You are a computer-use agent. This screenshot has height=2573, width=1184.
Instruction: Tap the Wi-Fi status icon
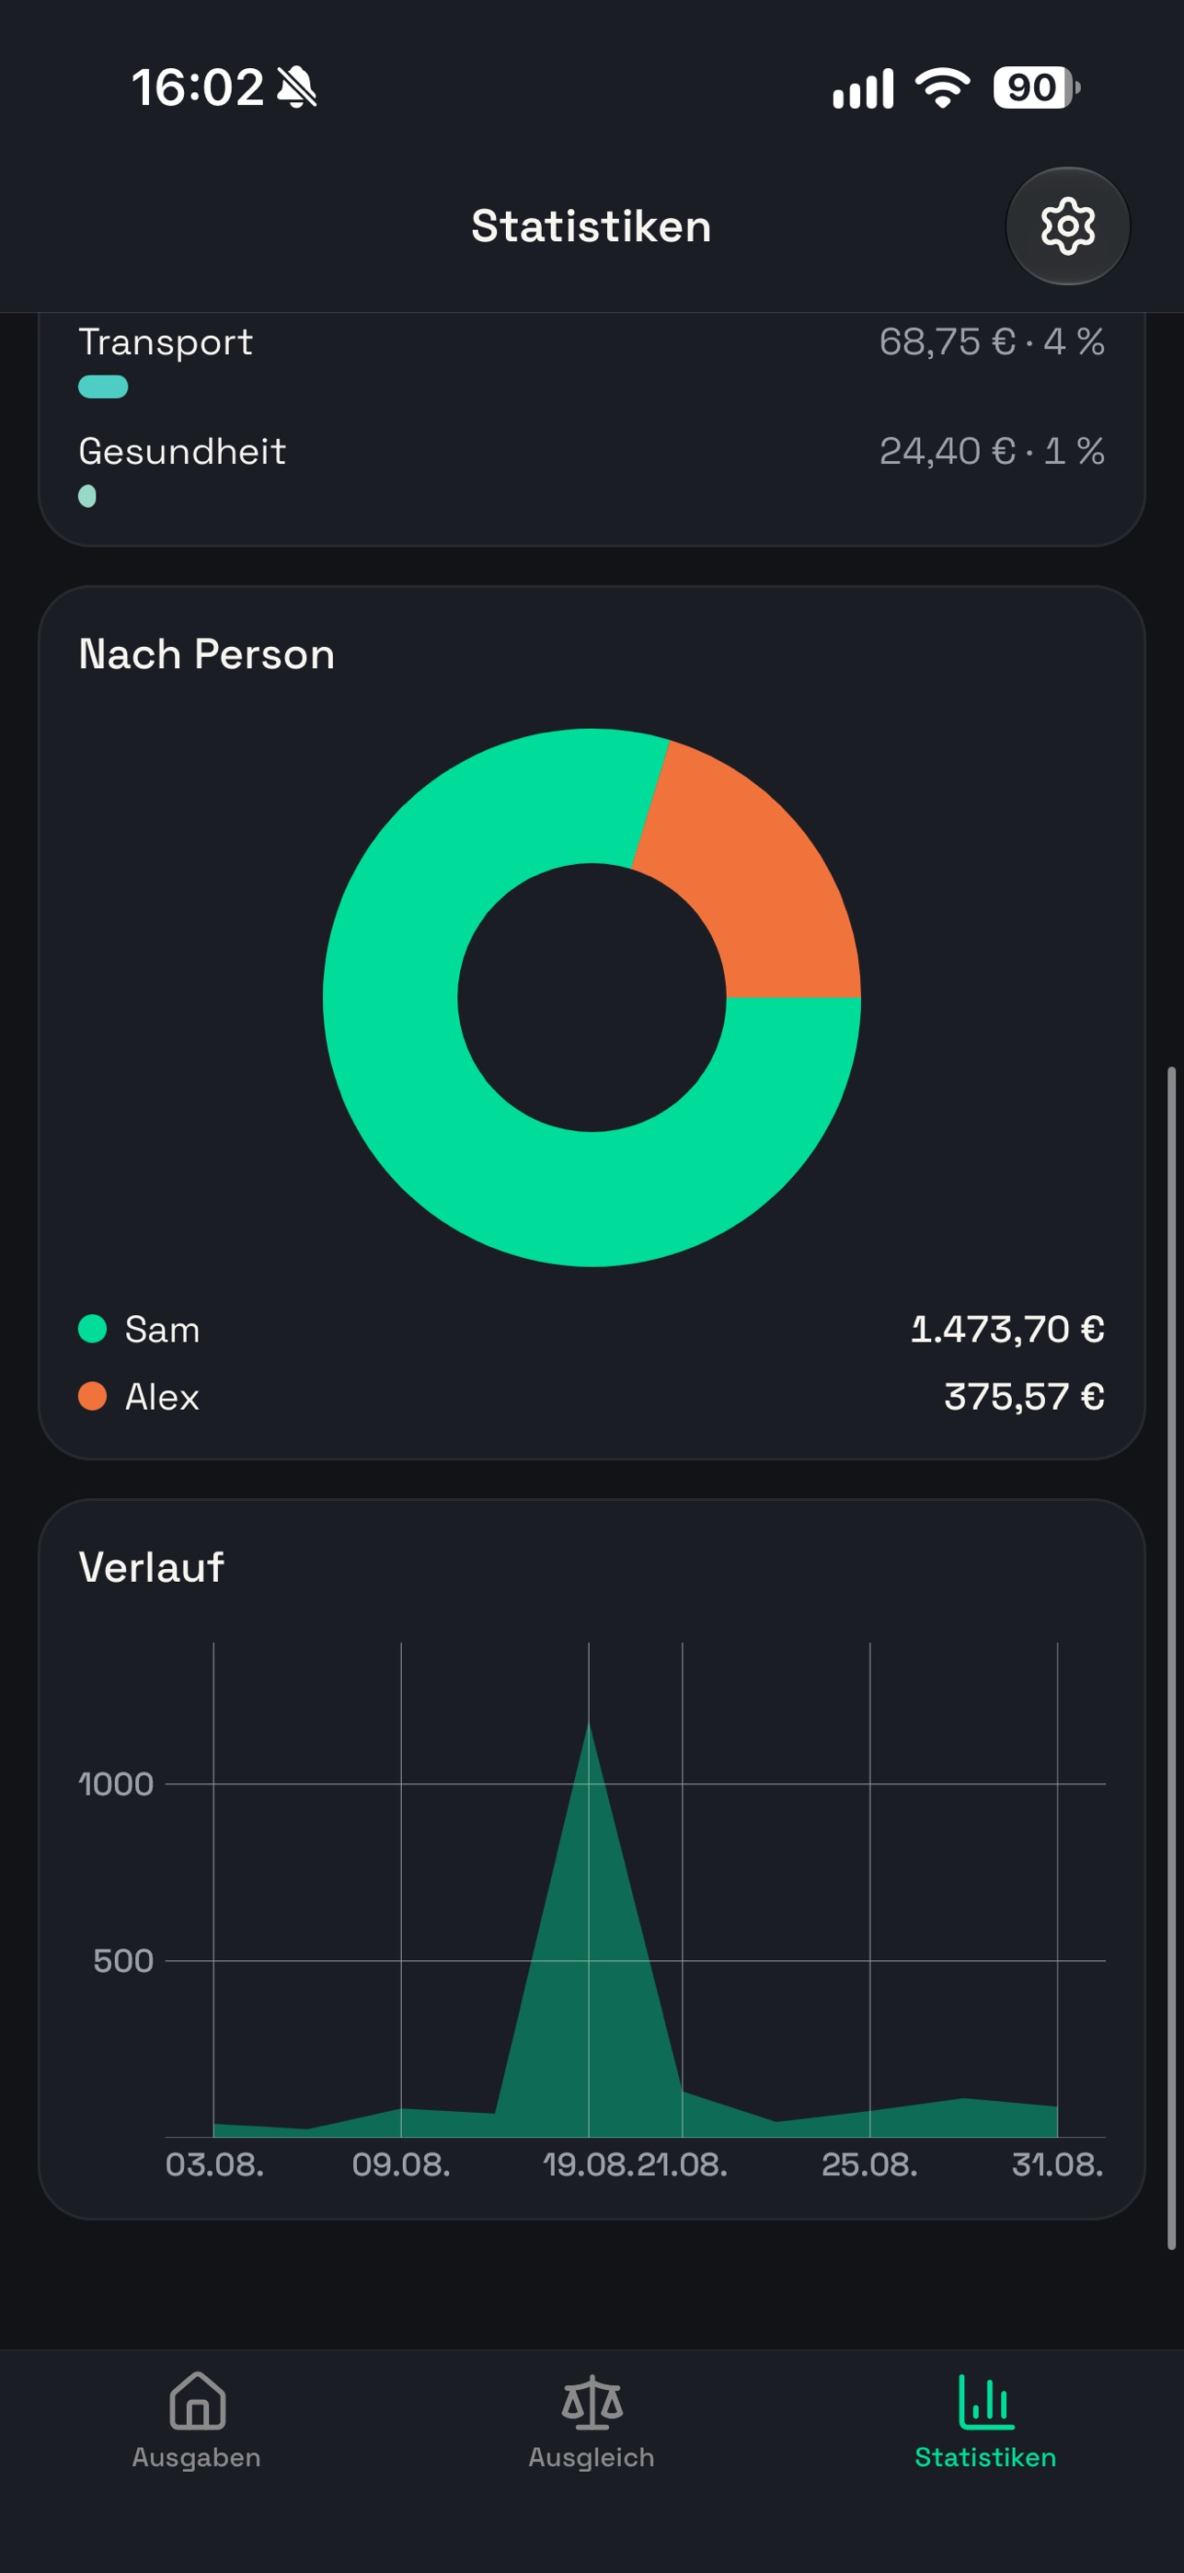pos(942,88)
